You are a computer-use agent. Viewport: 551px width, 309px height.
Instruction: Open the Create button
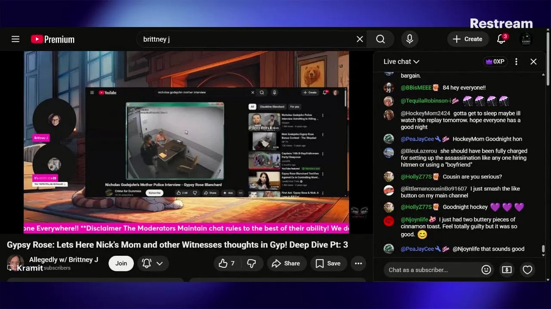(467, 39)
